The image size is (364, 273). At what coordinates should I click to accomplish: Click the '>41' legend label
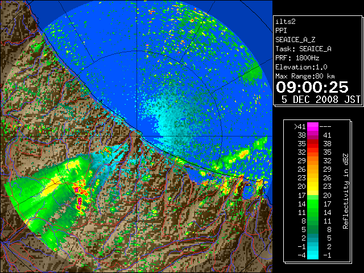(300, 127)
